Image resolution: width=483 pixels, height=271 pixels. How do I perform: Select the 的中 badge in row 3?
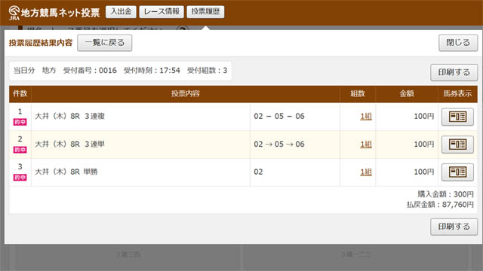(x=20, y=178)
